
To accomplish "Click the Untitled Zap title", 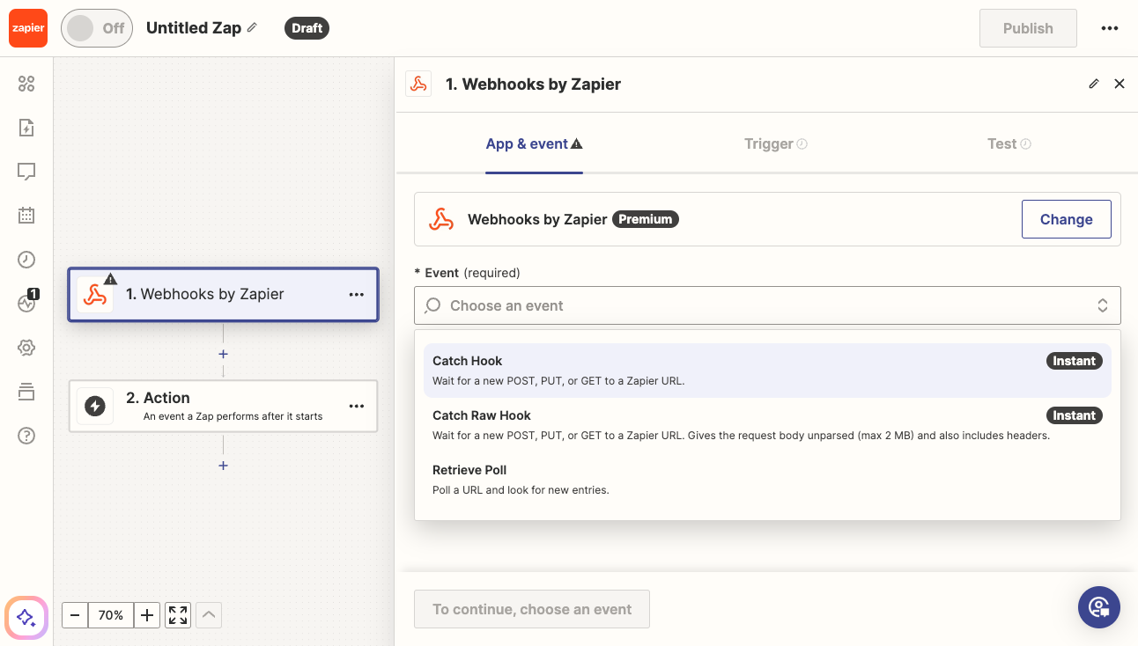I will pyautogui.click(x=194, y=28).
